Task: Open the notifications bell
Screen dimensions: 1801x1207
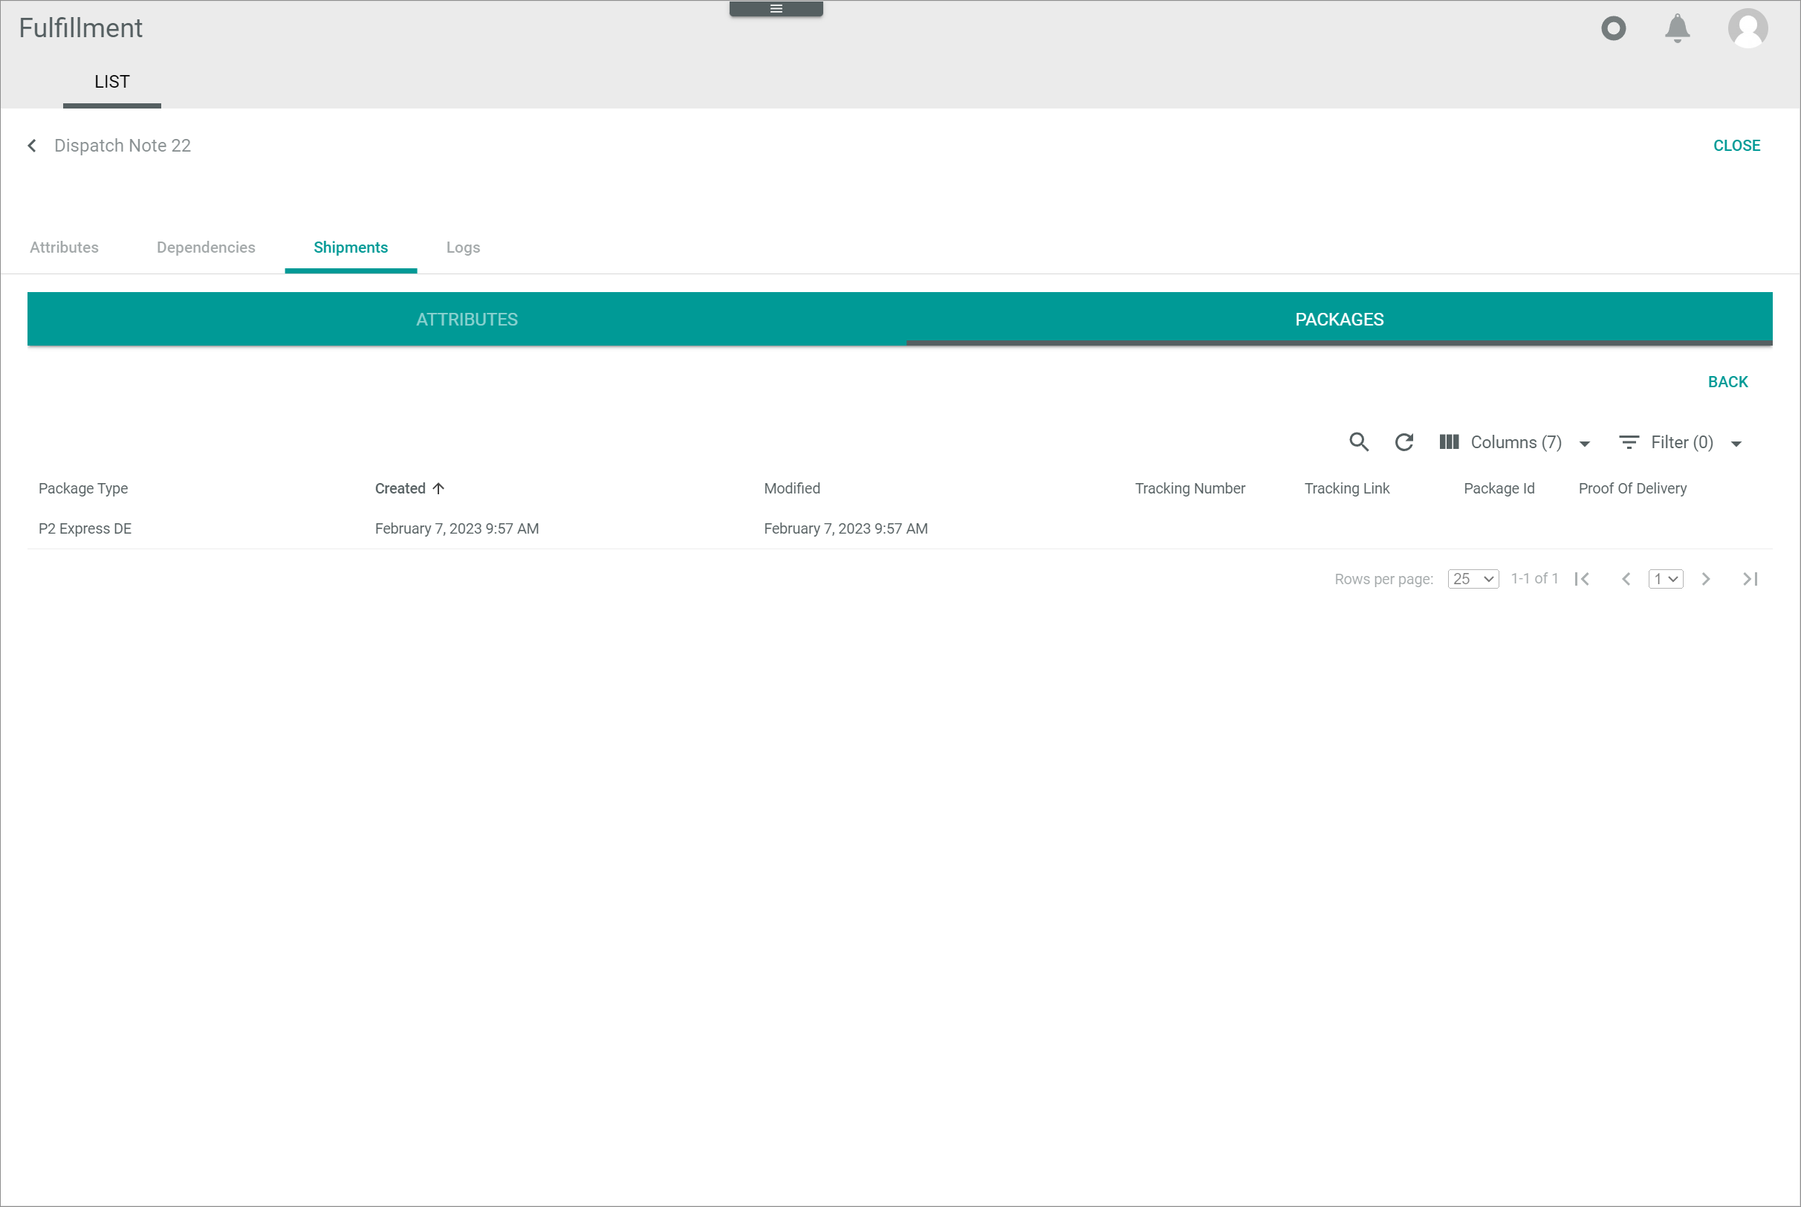Action: [x=1677, y=29]
